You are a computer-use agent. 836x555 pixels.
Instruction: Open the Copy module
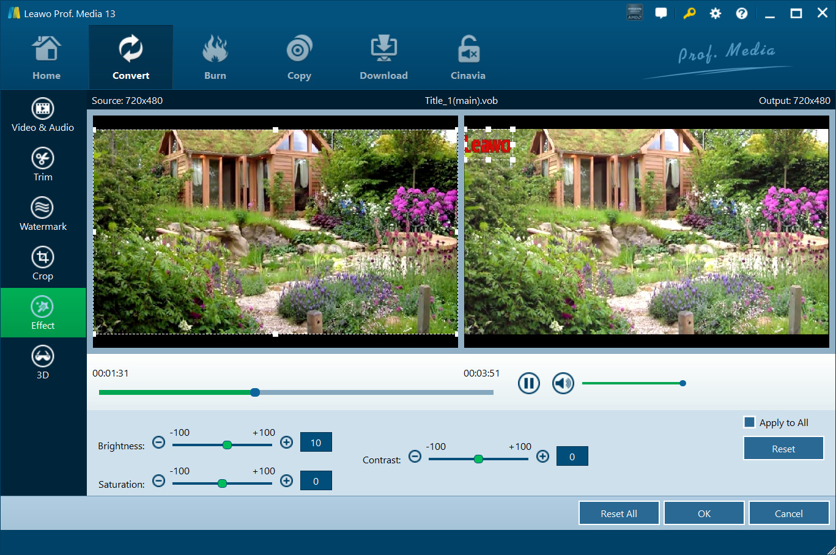(299, 57)
